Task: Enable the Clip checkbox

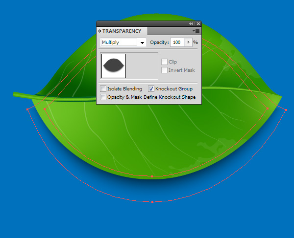Action: [x=165, y=62]
